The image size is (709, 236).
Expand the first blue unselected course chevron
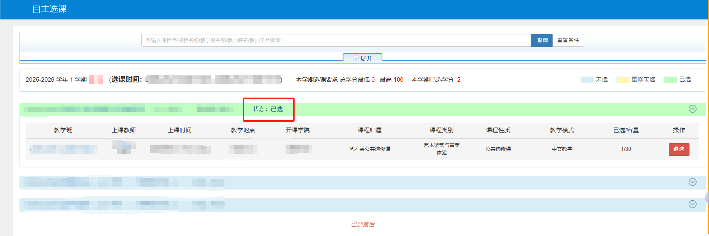692,182
